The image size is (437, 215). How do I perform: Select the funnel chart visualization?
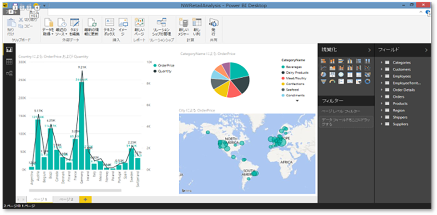[324, 81]
